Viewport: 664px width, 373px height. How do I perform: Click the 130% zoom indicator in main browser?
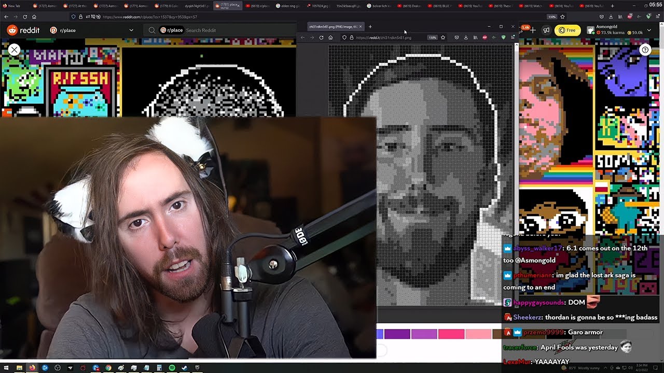[552, 17]
